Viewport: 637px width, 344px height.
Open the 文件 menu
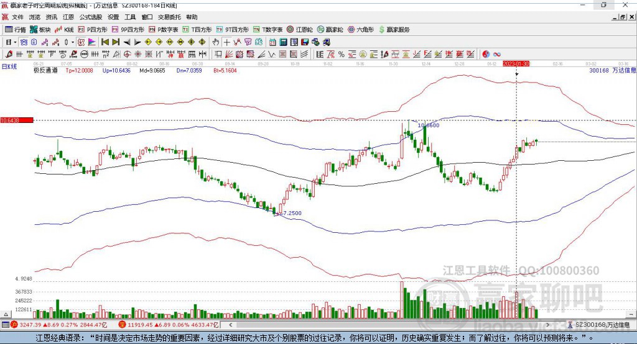(17, 17)
